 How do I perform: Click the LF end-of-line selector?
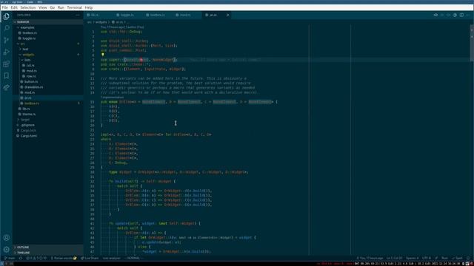coord(436,258)
